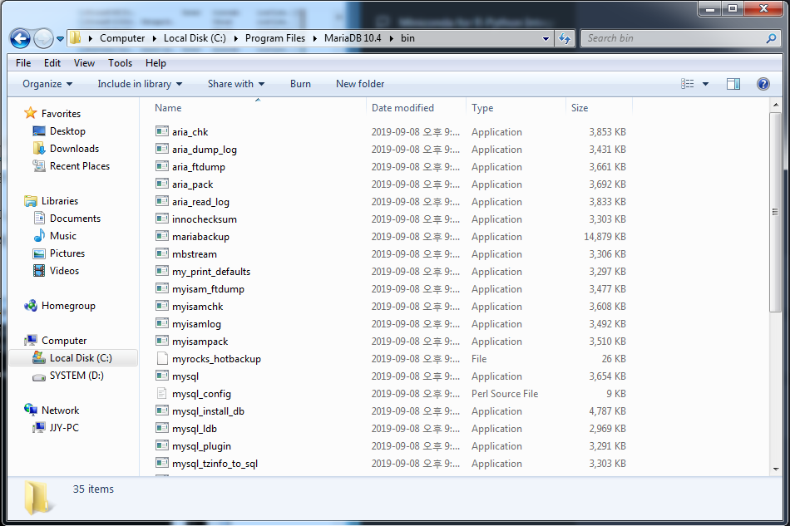
Task: Click the Search bin input field
Action: [674, 38]
